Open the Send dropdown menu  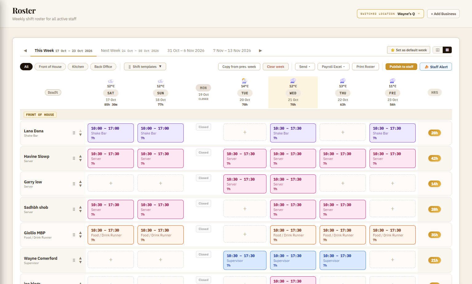(x=305, y=67)
